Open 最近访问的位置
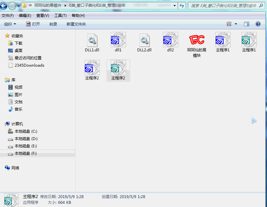This screenshot has width=267, height=207. (28, 58)
